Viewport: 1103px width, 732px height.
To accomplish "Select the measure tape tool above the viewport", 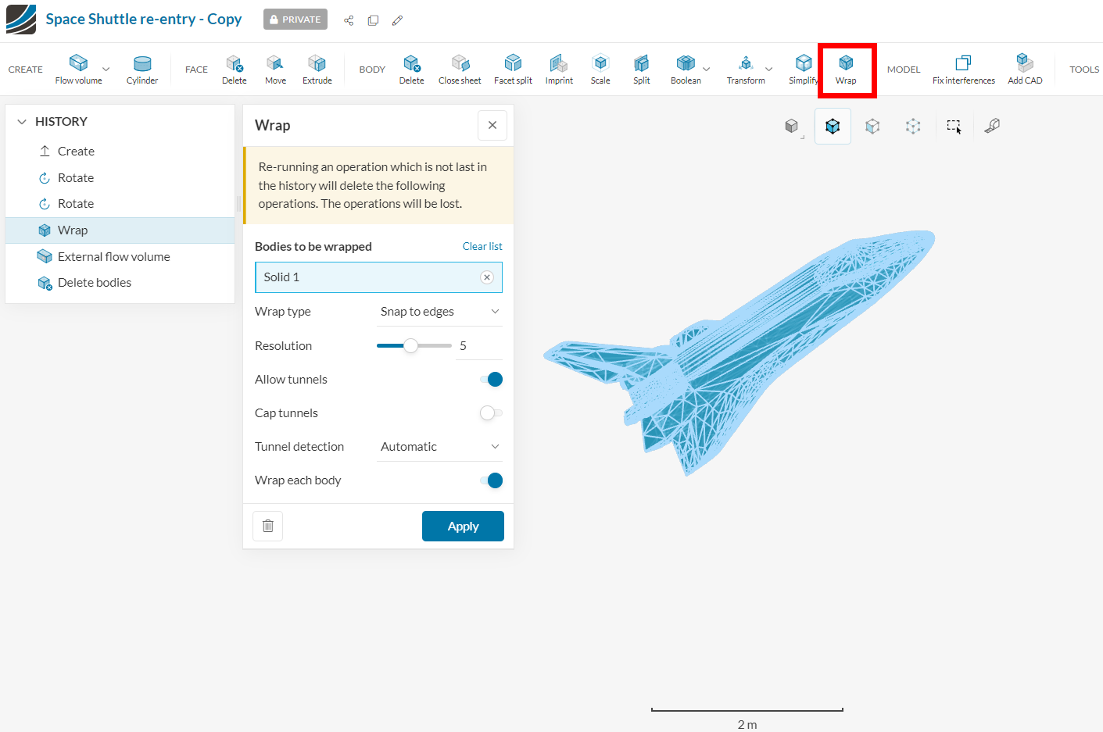I will click(991, 126).
